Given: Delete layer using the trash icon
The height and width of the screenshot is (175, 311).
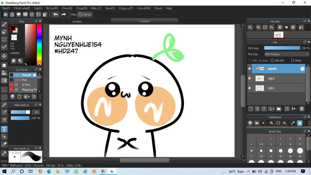Looking at the screenshot, I should pos(302,109).
